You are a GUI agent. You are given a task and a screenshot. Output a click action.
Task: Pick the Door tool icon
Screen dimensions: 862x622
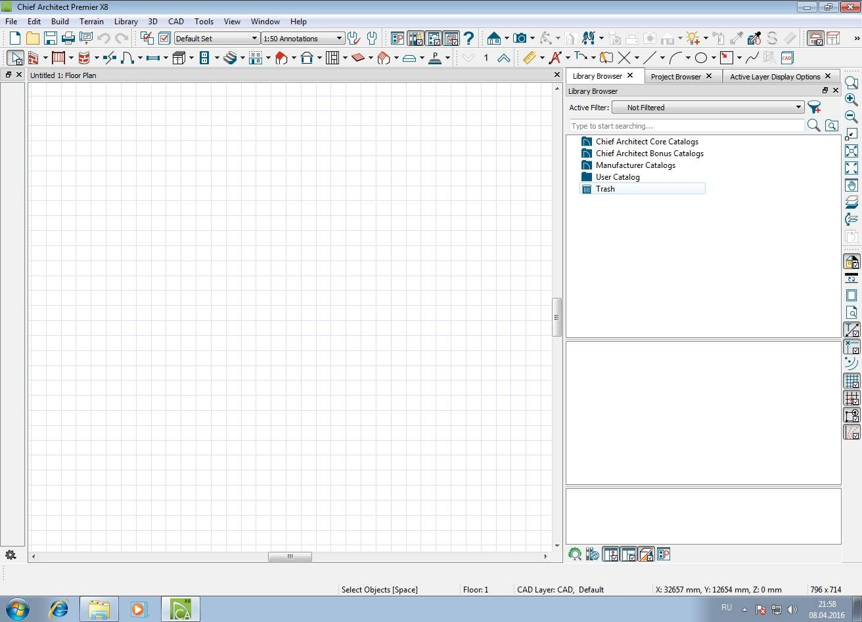127,58
